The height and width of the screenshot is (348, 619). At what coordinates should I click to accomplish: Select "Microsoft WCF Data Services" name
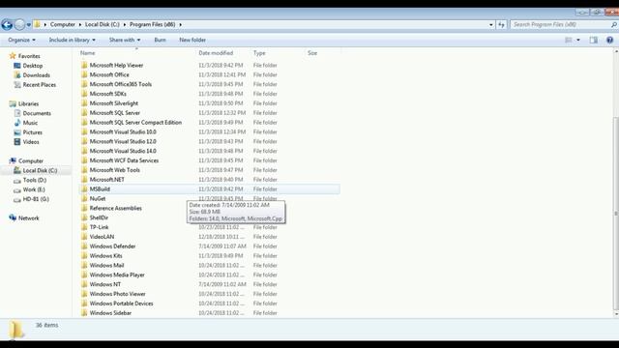[124, 160]
